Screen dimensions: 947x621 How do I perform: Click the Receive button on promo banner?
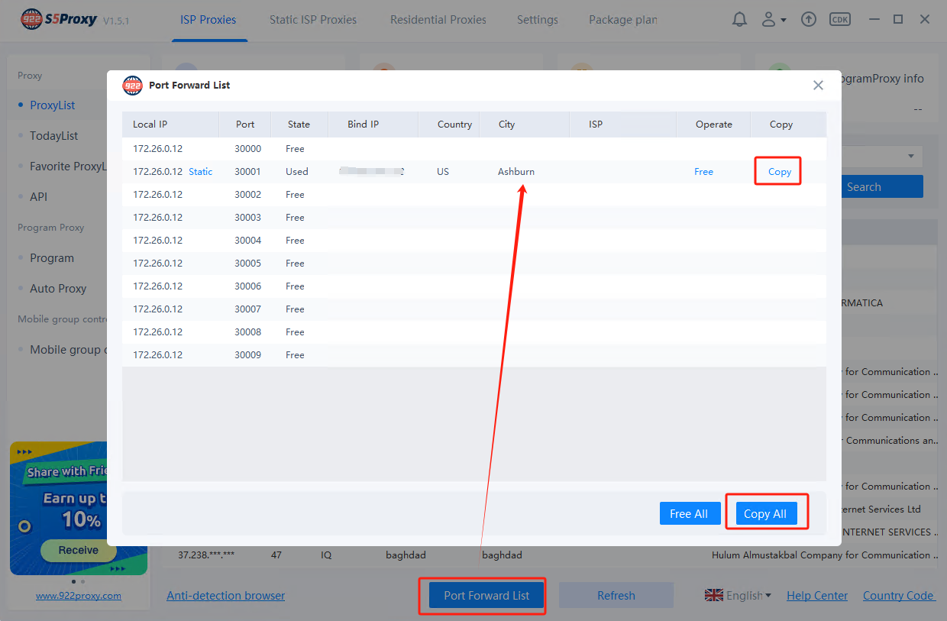(78, 550)
